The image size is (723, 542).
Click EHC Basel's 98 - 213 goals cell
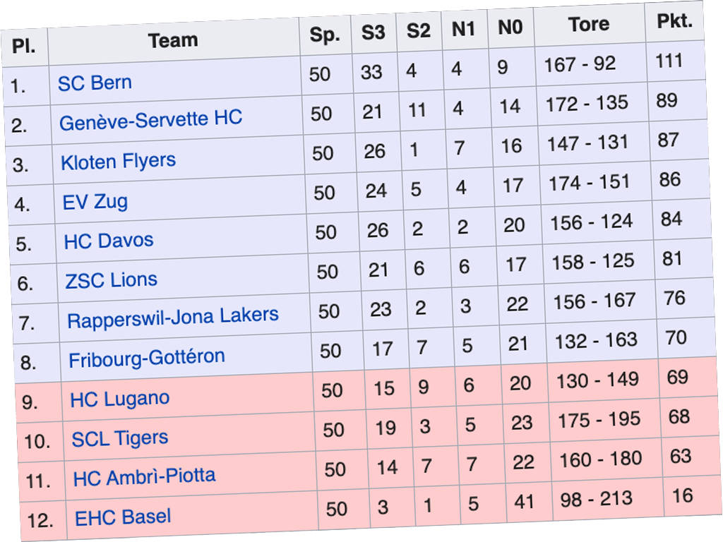coord(596,500)
